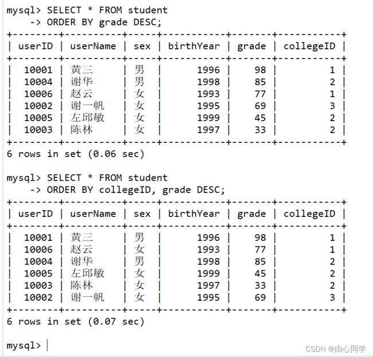373x357 pixels.
Task: Click grade value 98 in first table
Action: coord(261,70)
